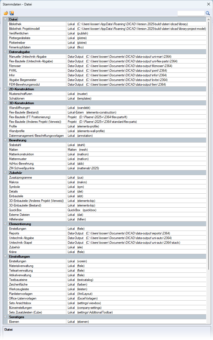Select the Symbole row
Screen dimensions: 213x340
click(107, 187)
